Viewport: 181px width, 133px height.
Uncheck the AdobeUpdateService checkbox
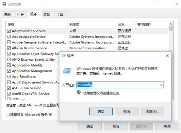coord(9,37)
